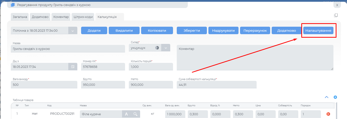Open the calendar picker for Діє з
Screen dimensions: 347x119
click(73, 67)
